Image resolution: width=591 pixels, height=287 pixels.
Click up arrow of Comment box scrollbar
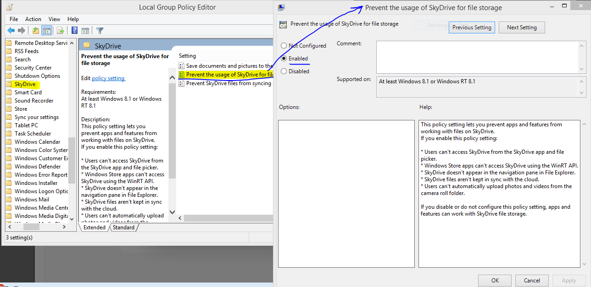[x=582, y=45]
